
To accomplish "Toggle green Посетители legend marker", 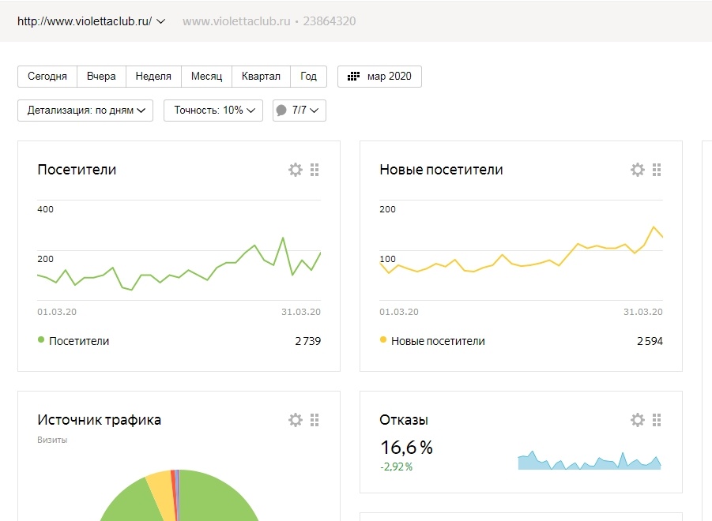I will [x=41, y=340].
